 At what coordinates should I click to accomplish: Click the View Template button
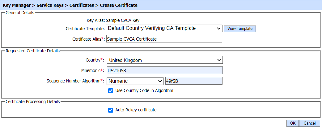240,29
